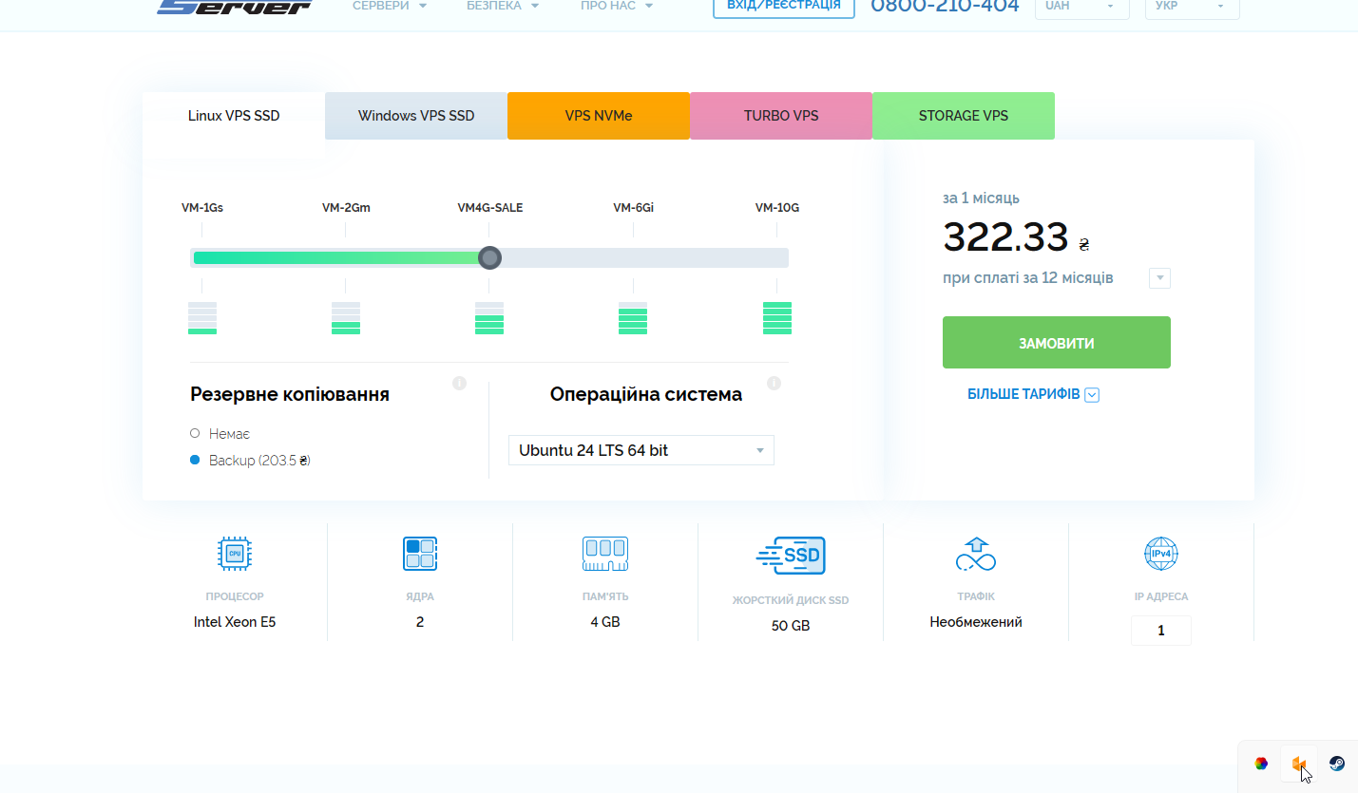Screen dimensions: 1358x793
Task: Click the unlimited traffic cloud icon
Action: click(976, 553)
